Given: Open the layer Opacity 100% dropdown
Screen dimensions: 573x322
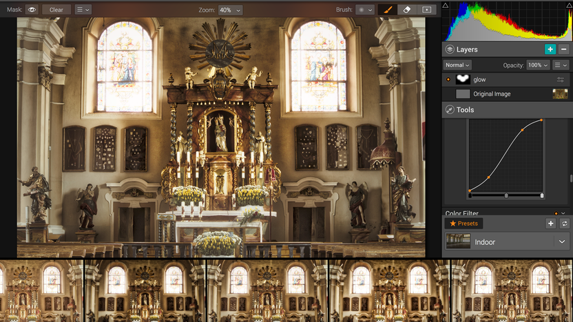Looking at the screenshot, I should 539,65.
